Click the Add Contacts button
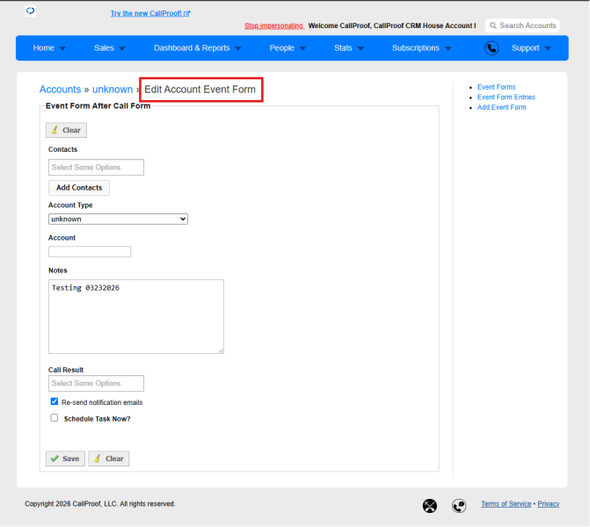The width and height of the screenshot is (590, 527). 79,188
